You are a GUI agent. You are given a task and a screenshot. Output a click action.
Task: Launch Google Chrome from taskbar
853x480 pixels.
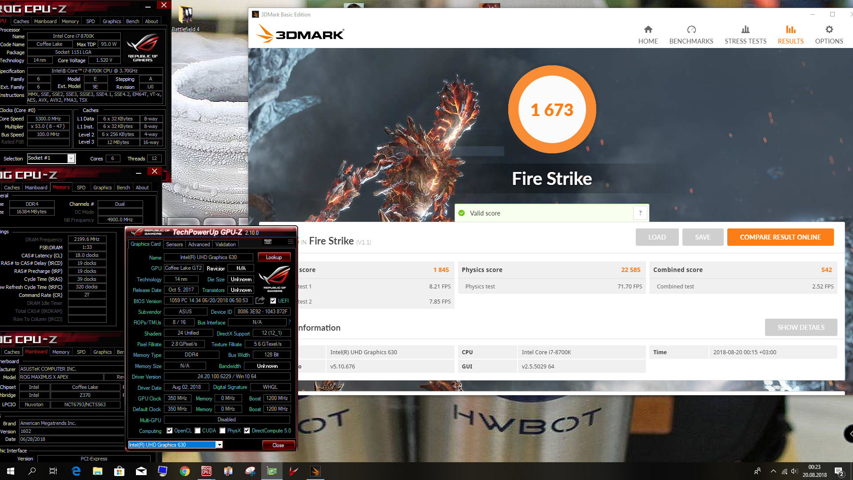click(185, 471)
